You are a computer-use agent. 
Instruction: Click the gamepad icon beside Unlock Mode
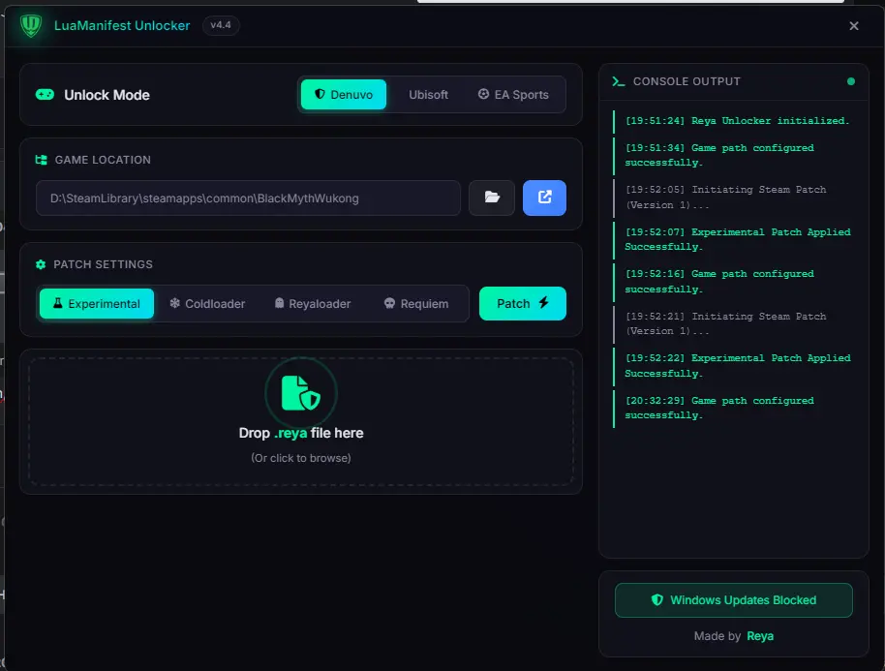click(45, 94)
